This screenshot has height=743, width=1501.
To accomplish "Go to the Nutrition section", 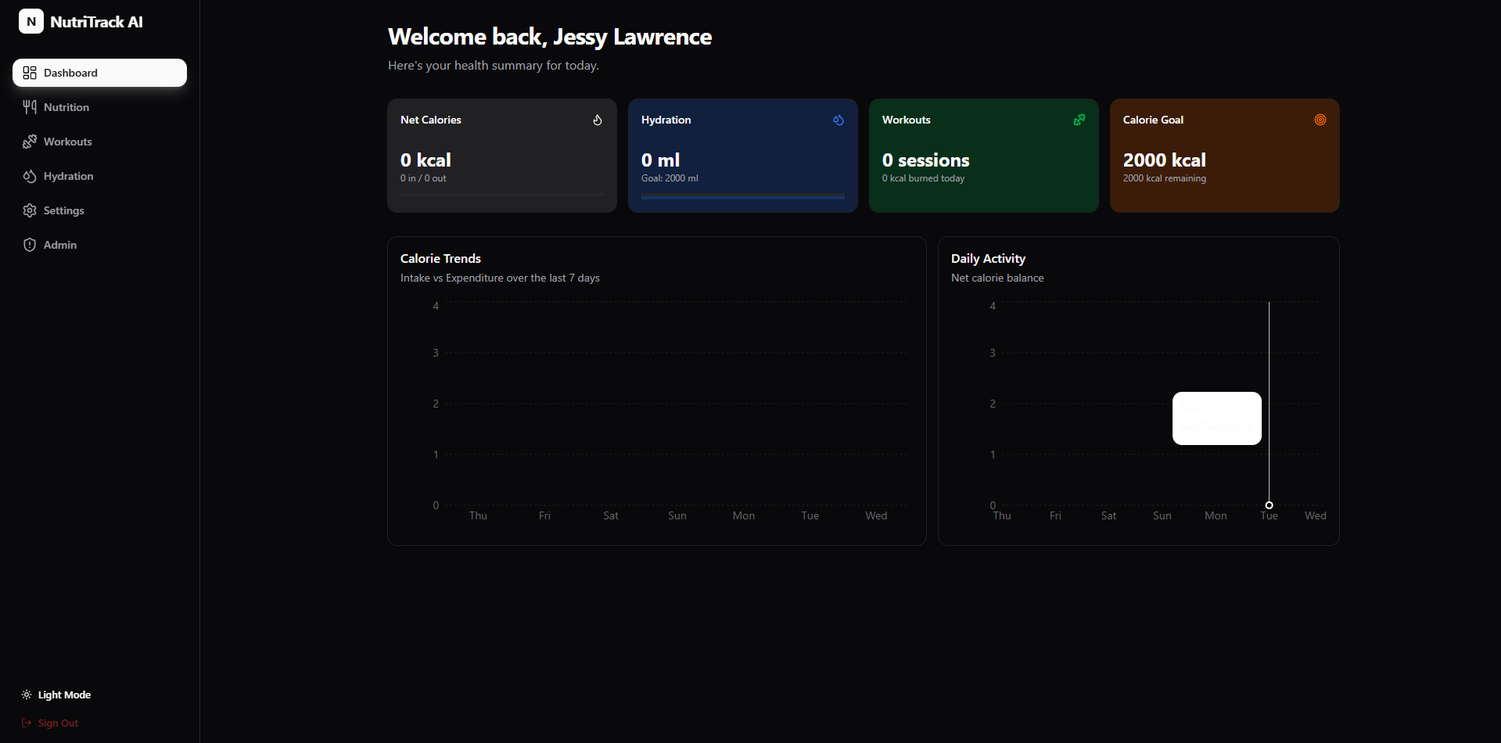I will click(x=99, y=107).
